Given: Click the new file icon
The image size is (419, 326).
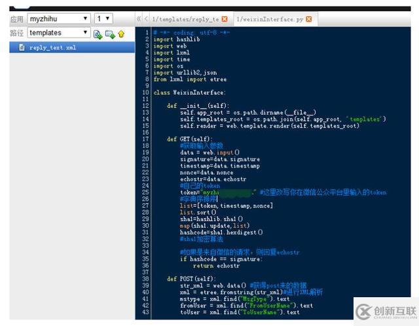Looking at the screenshot, I should (98, 34).
